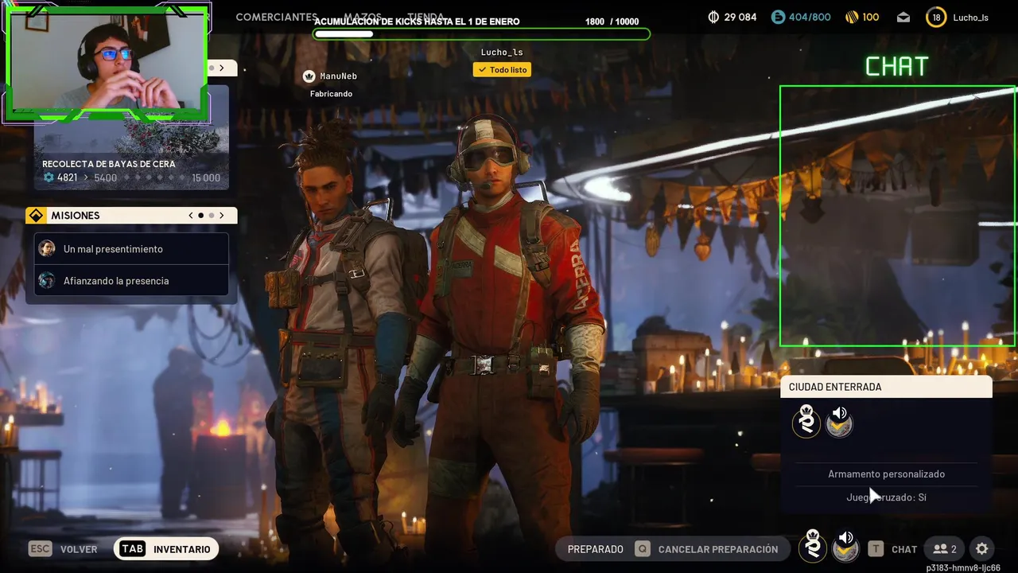Open the level 18 player badge
Image resolution: width=1018 pixels, height=573 pixels.
click(x=936, y=17)
